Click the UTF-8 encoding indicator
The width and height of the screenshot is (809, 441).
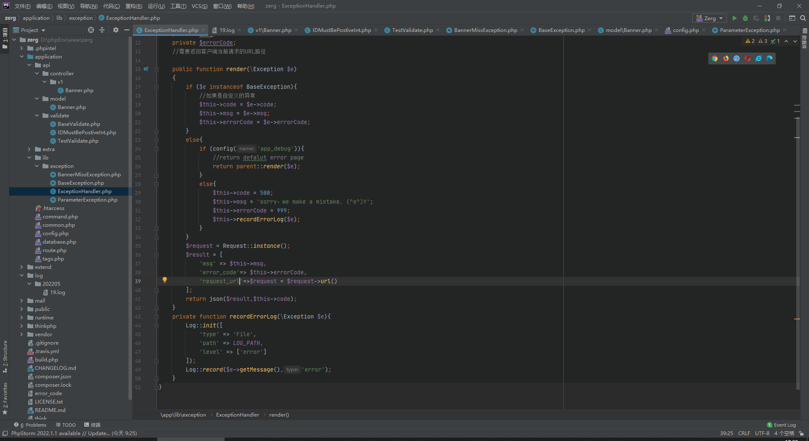[x=762, y=433]
